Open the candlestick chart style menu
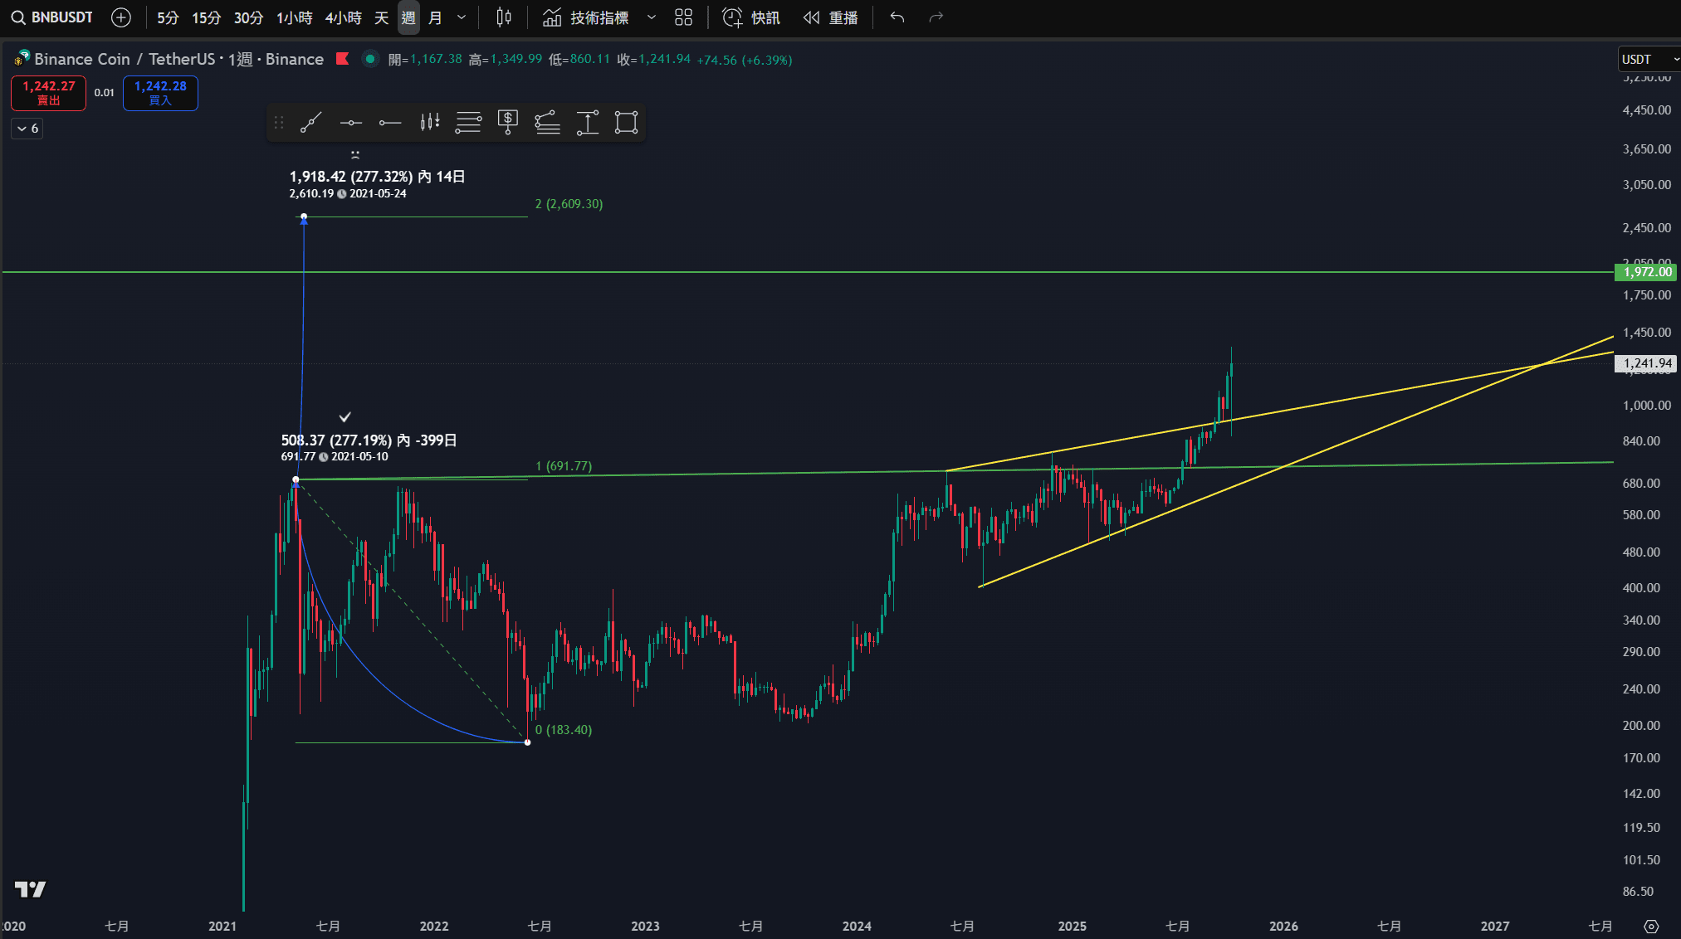This screenshot has width=1681, height=939. pos(504,17)
